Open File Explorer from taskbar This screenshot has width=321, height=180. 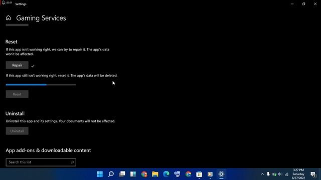click(x=155, y=174)
